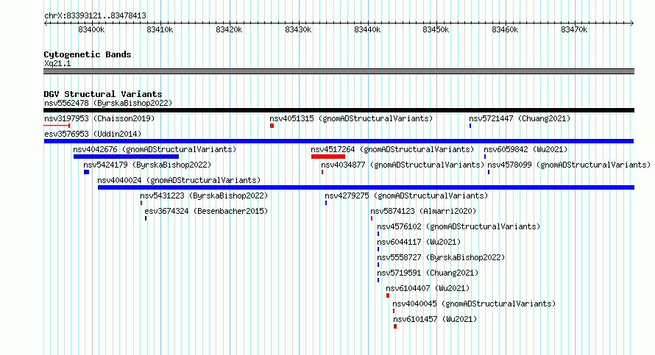Open nsv4578099 variant label
This screenshot has width=655, height=355.
coord(569,165)
